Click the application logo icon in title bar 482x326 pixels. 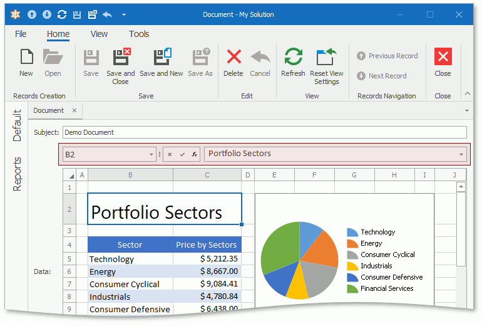pyautogui.click(x=16, y=14)
